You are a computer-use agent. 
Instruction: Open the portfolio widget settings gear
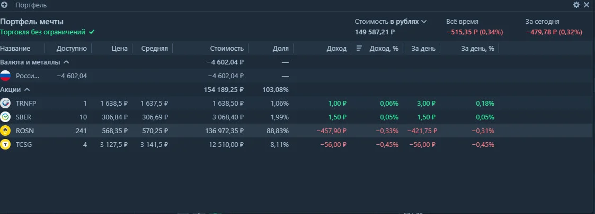click(x=576, y=5)
